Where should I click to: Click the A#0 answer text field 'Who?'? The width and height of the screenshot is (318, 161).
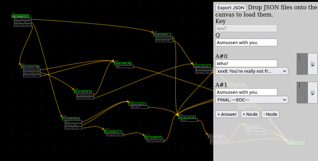tap(246, 63)
